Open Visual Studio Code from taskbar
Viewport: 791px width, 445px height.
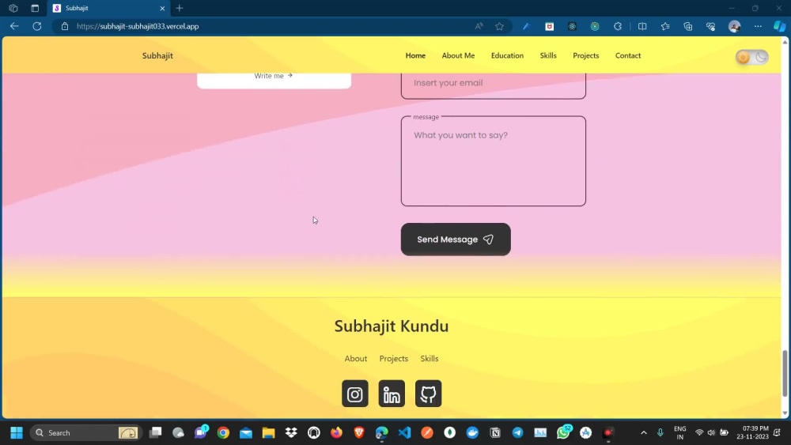[x=404, y=432]
